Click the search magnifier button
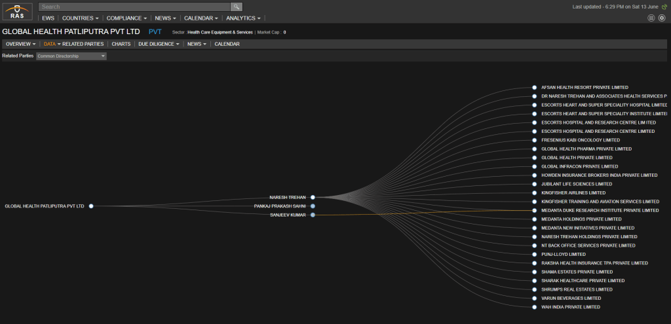 [236, 7]
